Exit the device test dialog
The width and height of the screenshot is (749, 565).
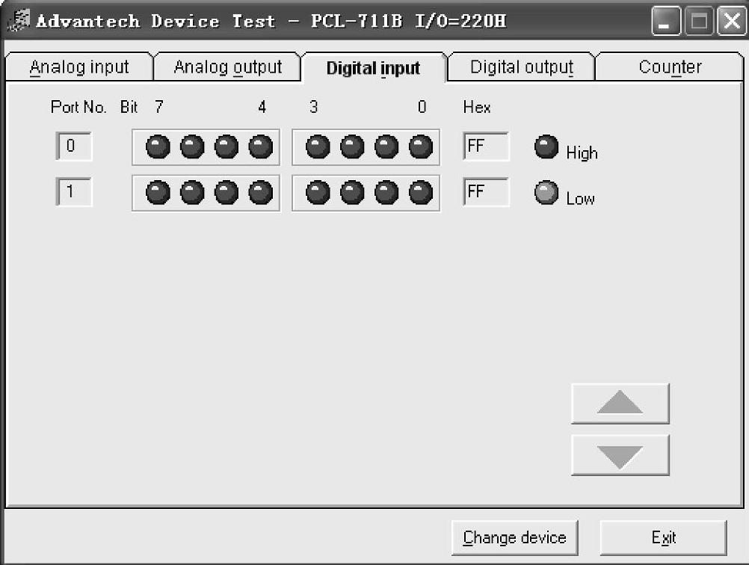(664, 538)
